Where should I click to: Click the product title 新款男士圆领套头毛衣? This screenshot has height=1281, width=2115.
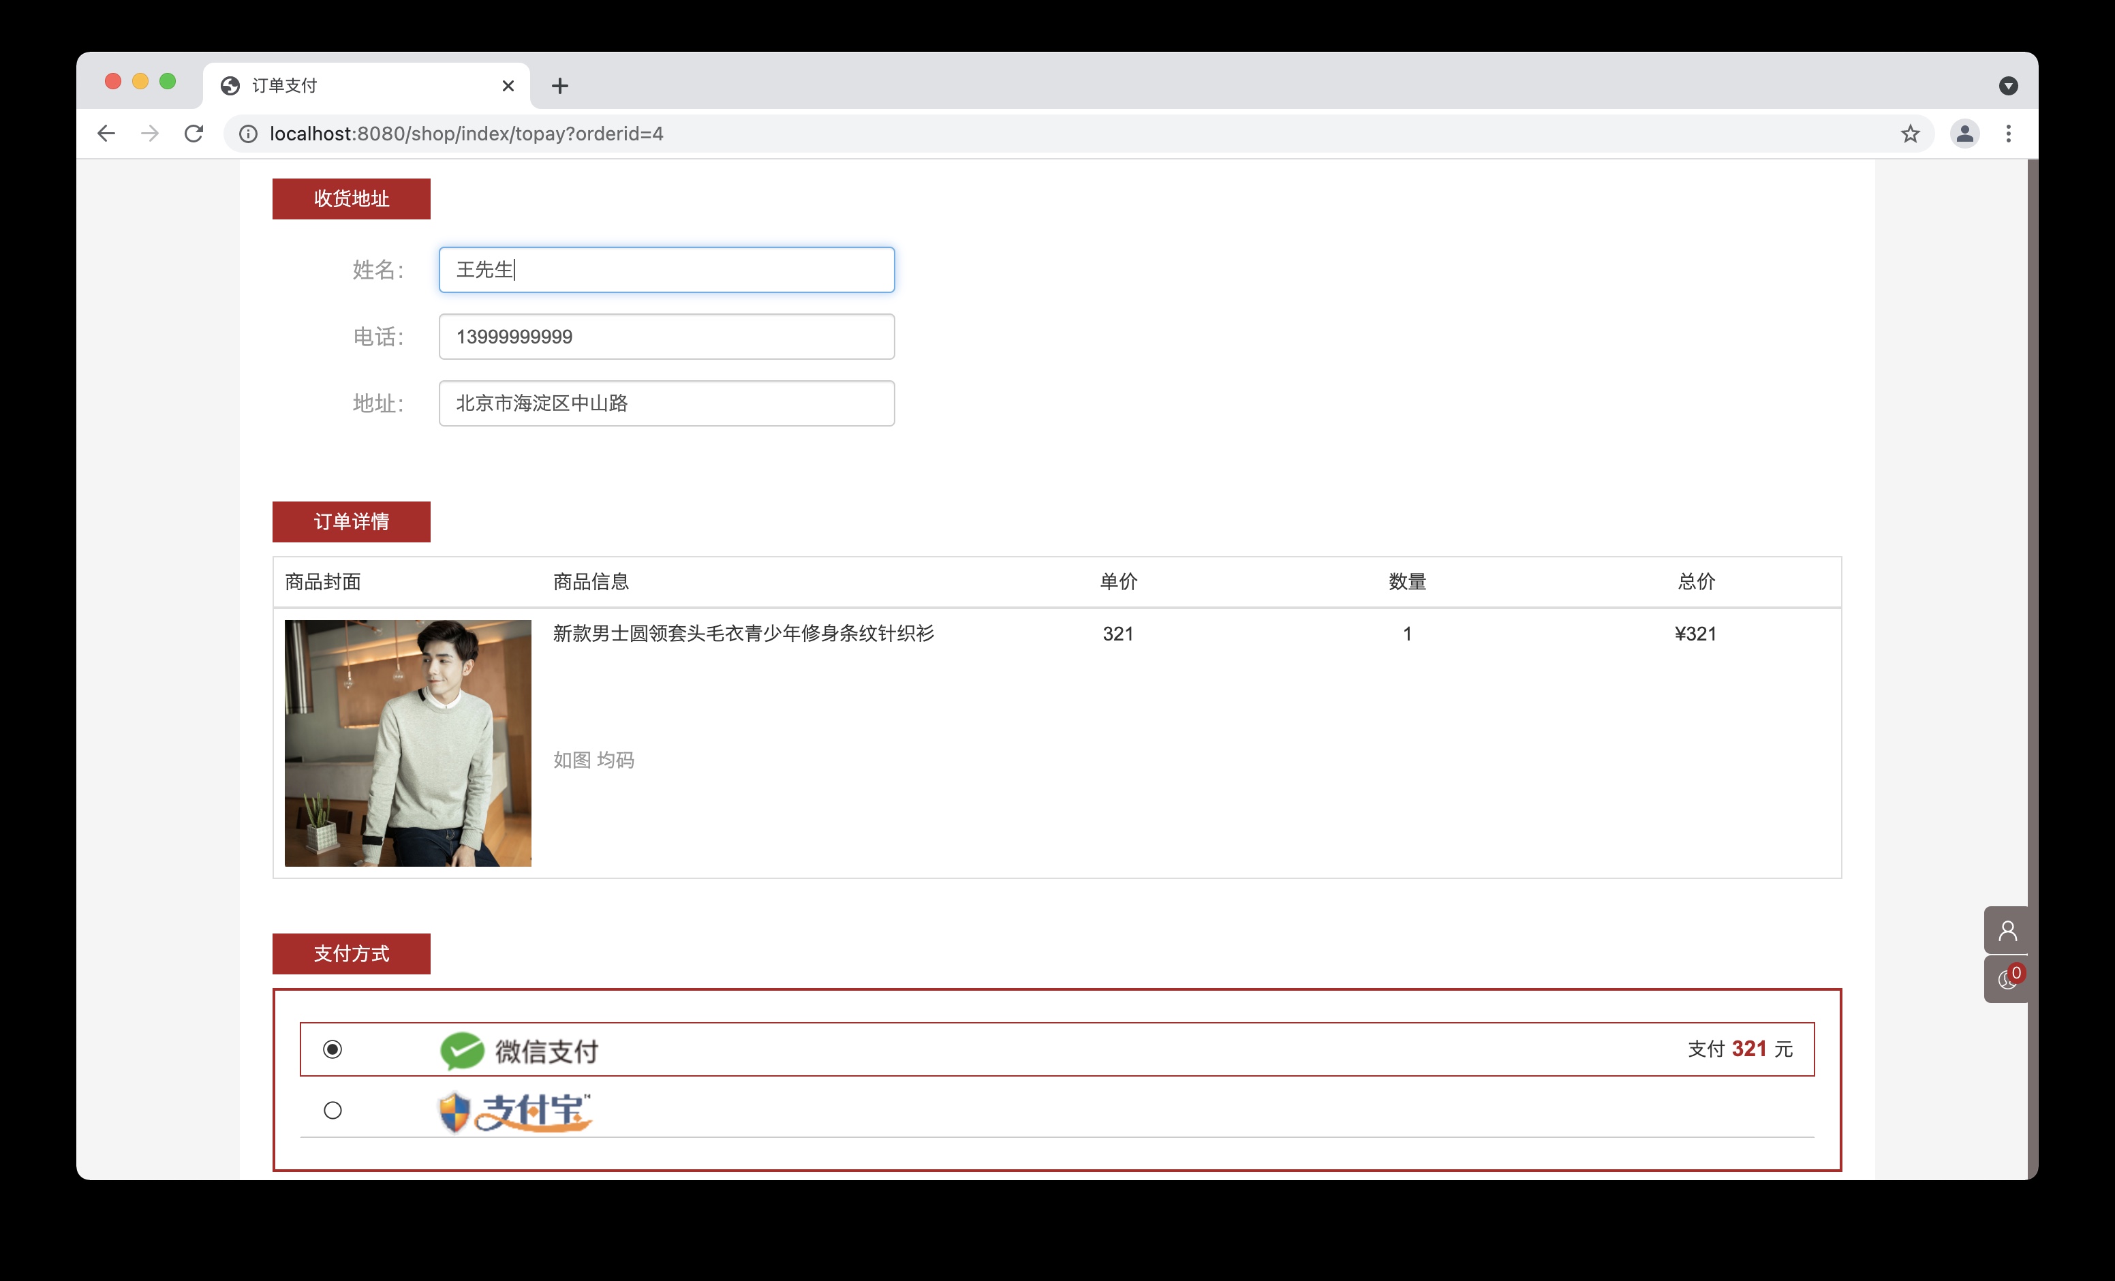[x=743, y=634]
